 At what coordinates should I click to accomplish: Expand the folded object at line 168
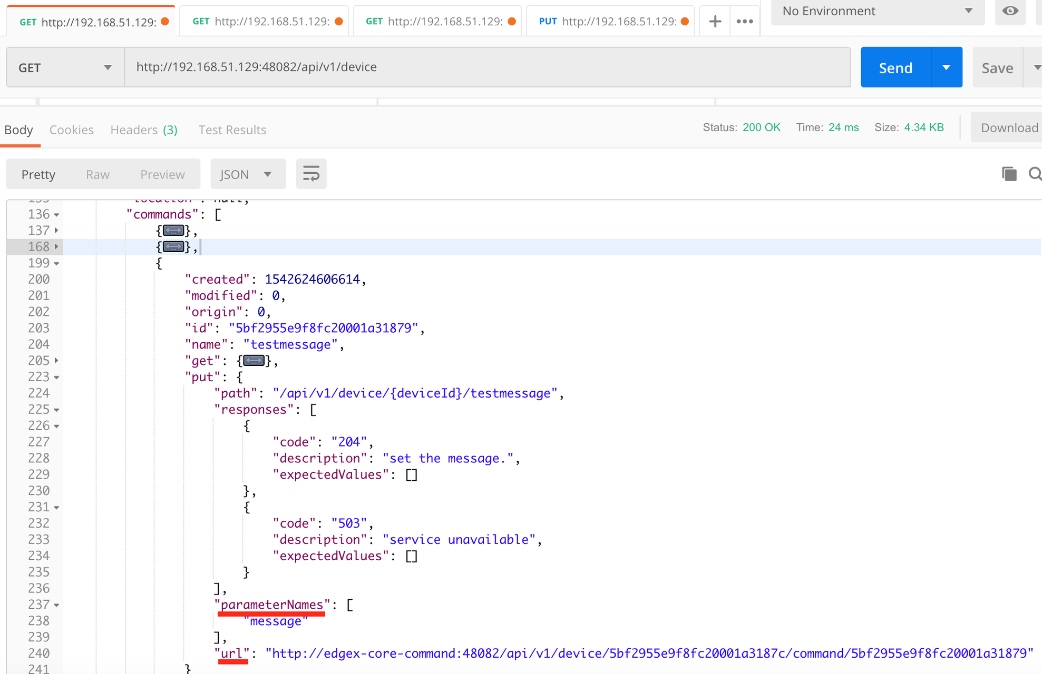[x=56, y=246]
